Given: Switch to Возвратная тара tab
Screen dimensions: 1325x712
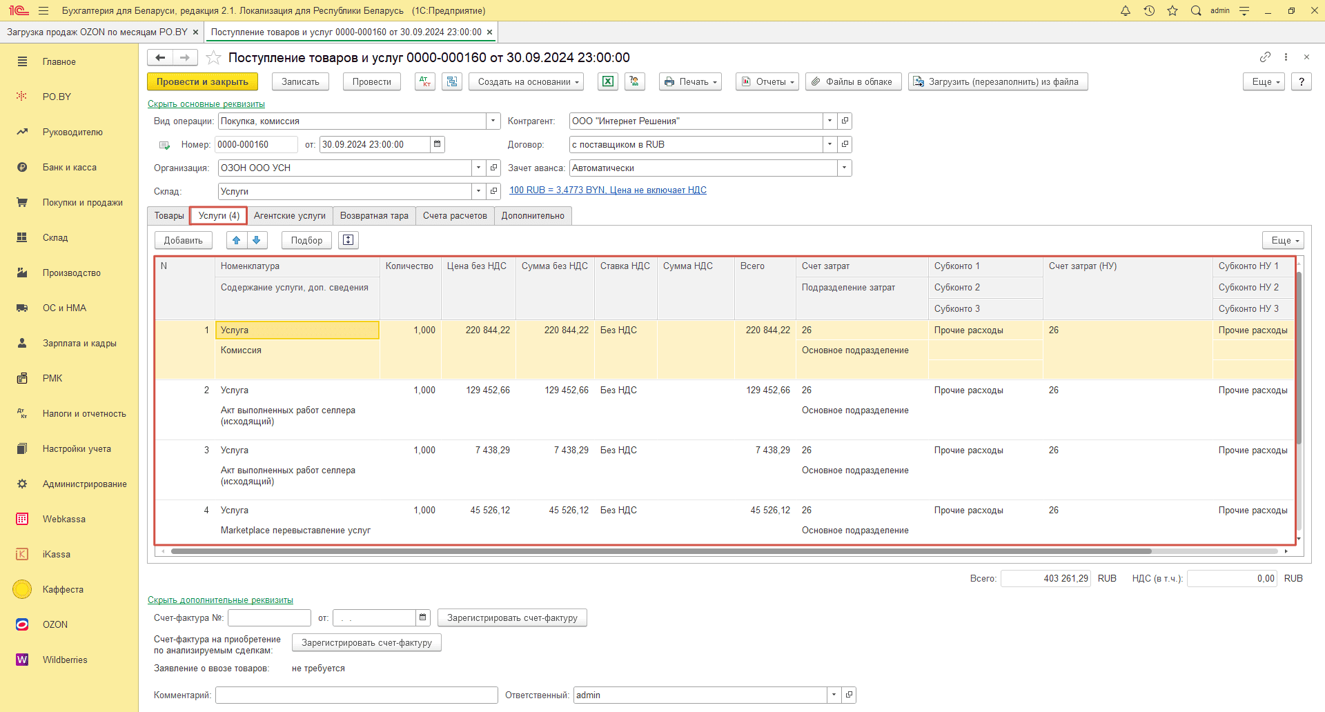Looking at the screenshot, I should tap(374, 215).
